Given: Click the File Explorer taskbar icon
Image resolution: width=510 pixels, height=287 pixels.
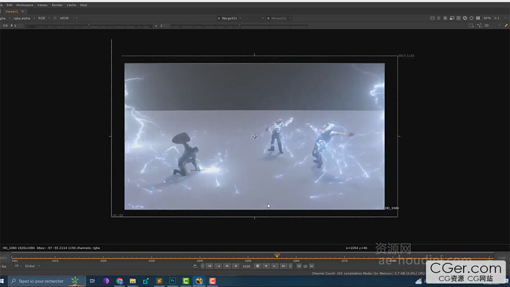Looking at the screenshot, I should pos(133,281).
